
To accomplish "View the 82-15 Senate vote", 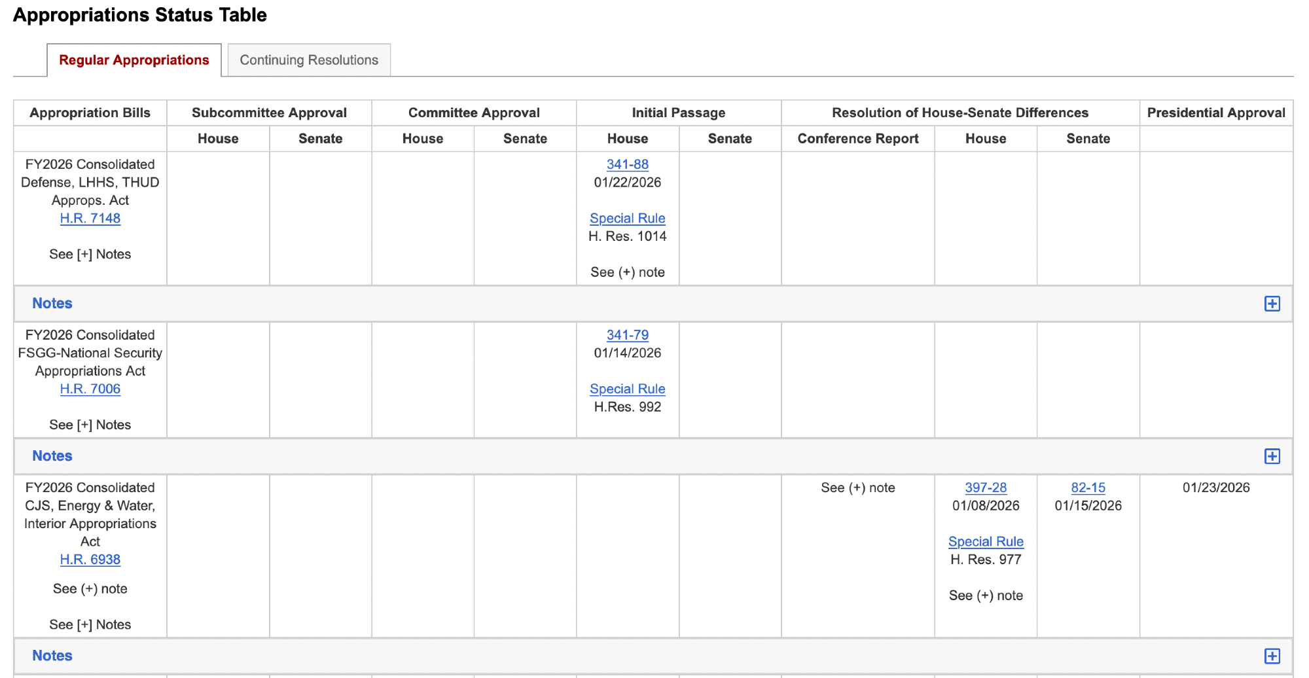I will click(1088, 488).
